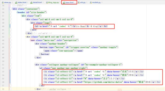
Task: Close the blog_tags.py tab
Action: (60, 3)
